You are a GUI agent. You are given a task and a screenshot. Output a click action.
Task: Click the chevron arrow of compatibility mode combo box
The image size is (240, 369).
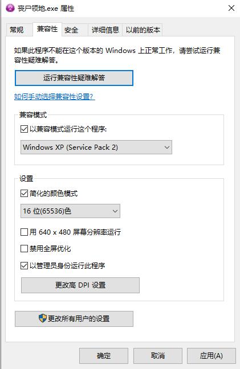(x=167, y=147)
